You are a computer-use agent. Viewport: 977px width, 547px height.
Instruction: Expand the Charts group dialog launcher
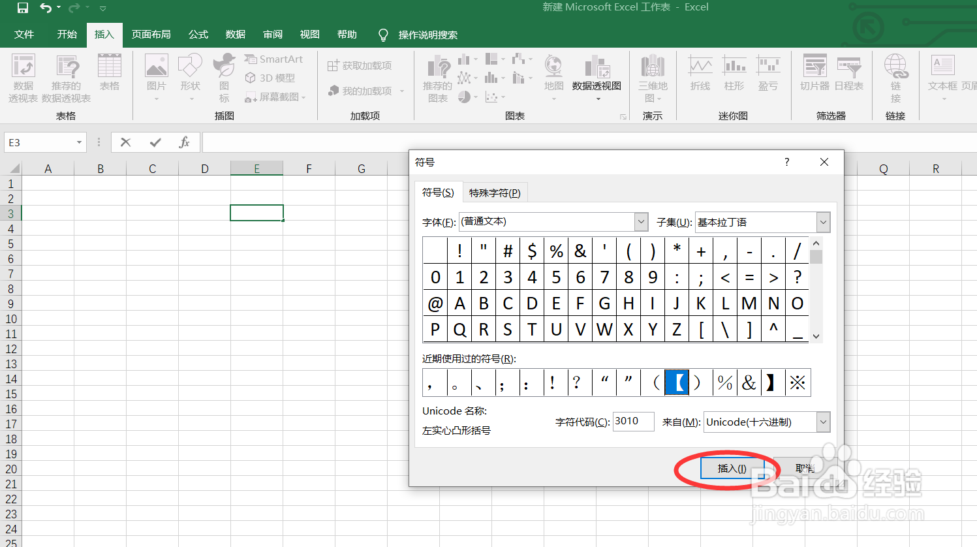coord(623,117)
